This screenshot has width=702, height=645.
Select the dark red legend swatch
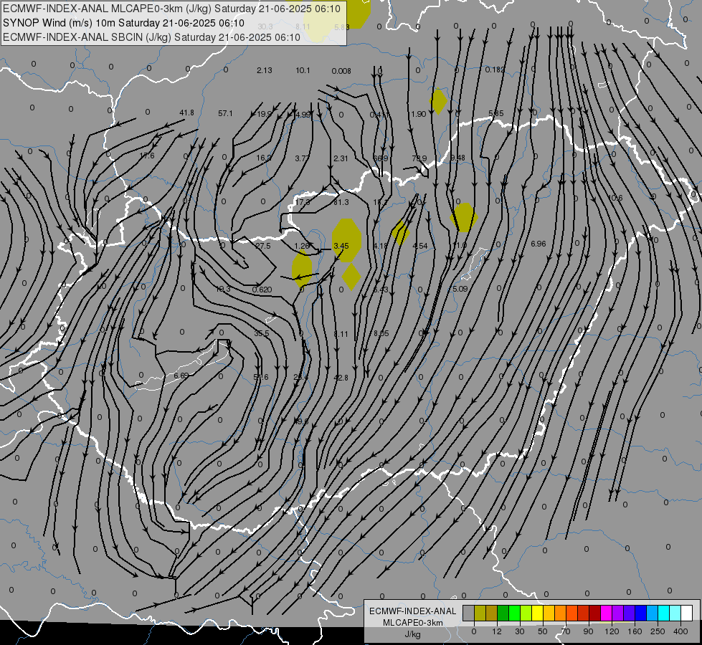594,613
